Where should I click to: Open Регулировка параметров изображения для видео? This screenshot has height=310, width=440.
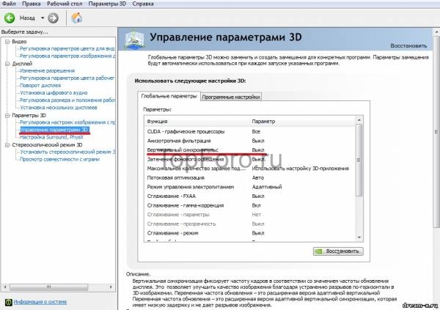click(67, 56)
